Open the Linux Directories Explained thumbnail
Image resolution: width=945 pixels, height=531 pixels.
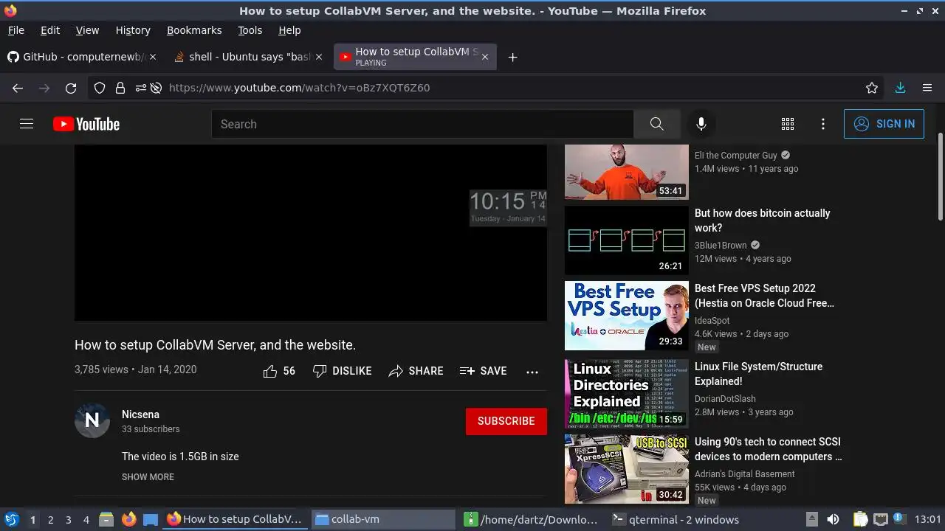coord(627,394)
